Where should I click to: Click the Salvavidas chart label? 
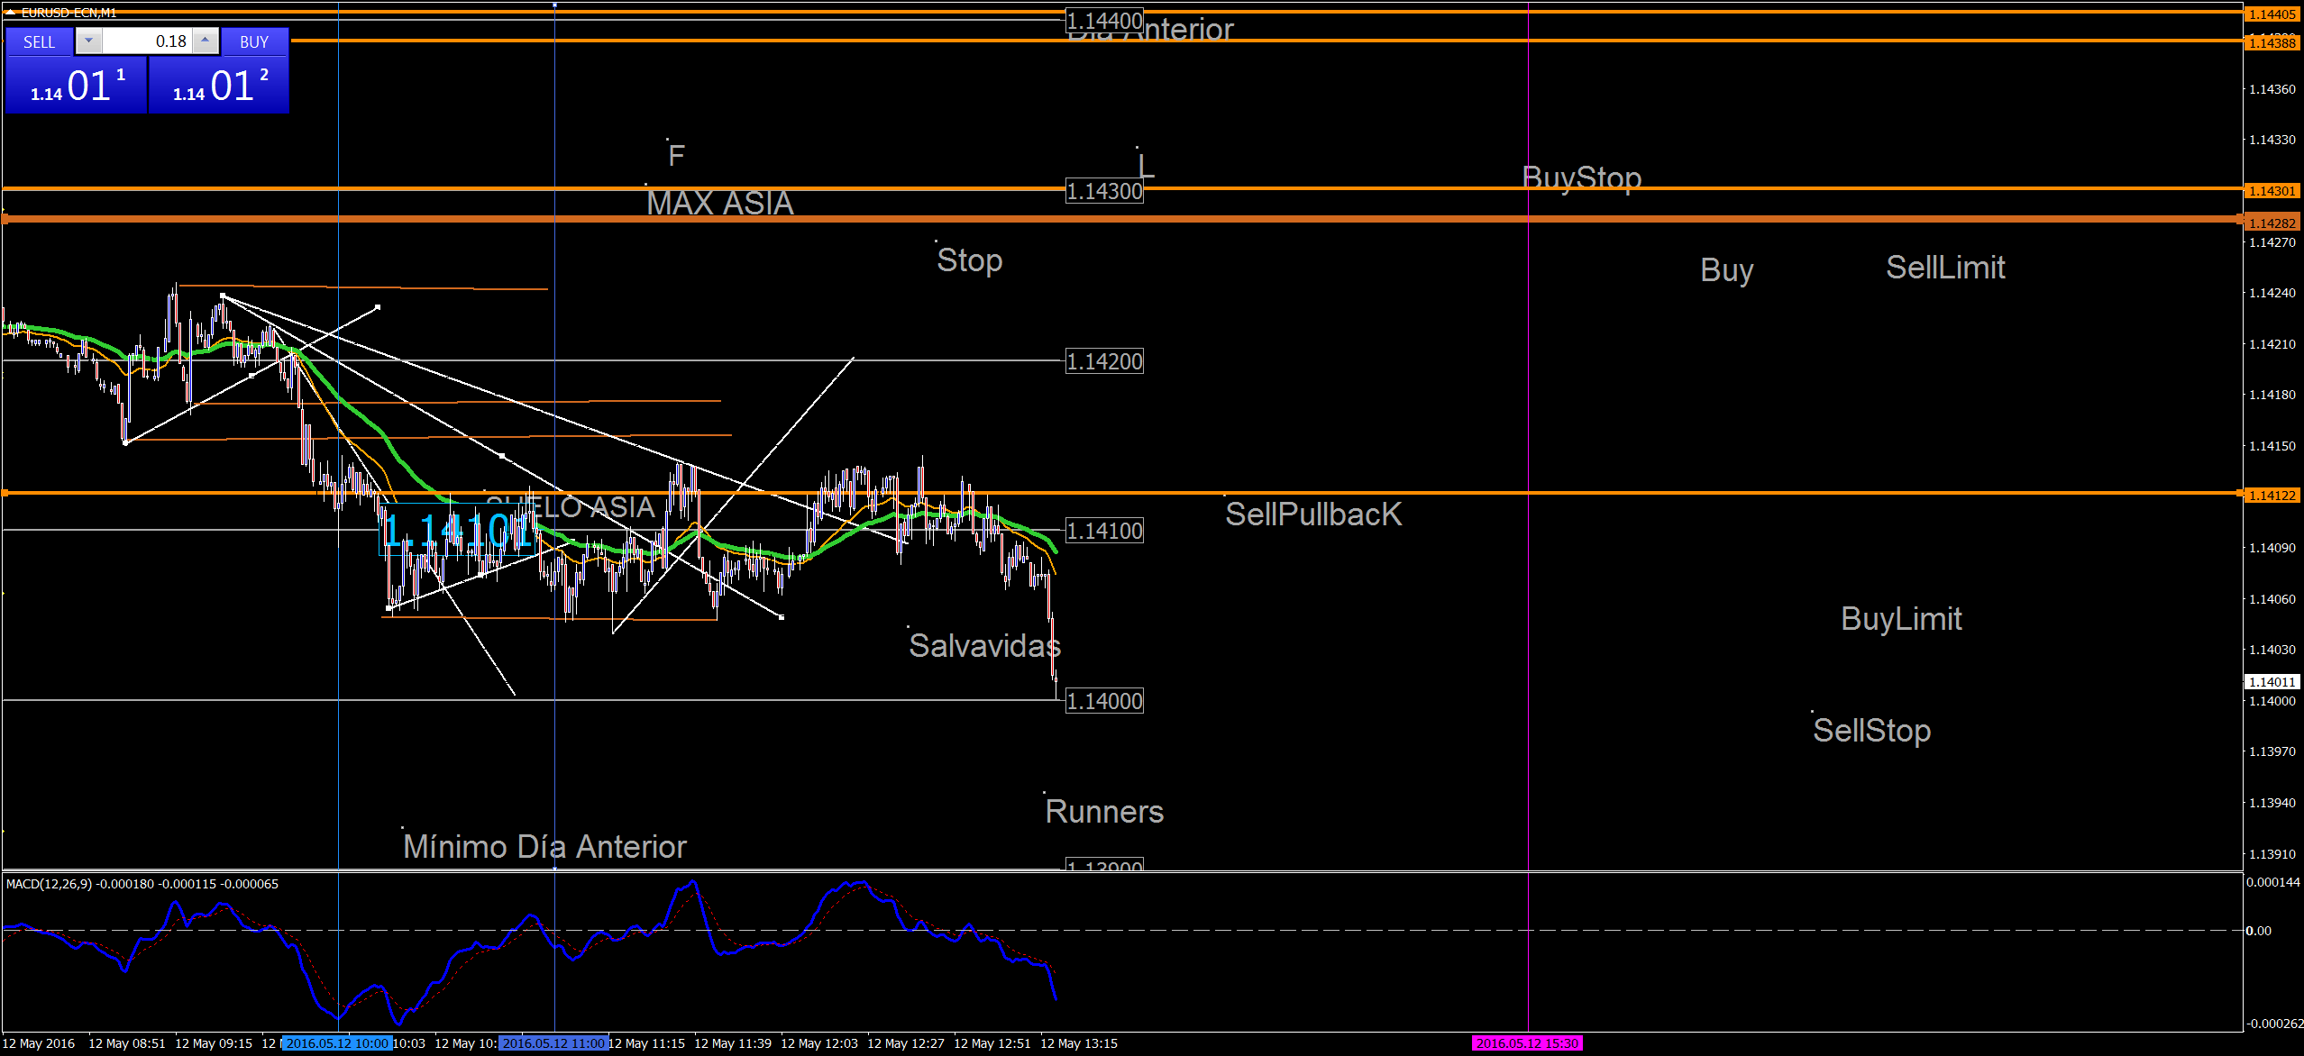(984, 646)
